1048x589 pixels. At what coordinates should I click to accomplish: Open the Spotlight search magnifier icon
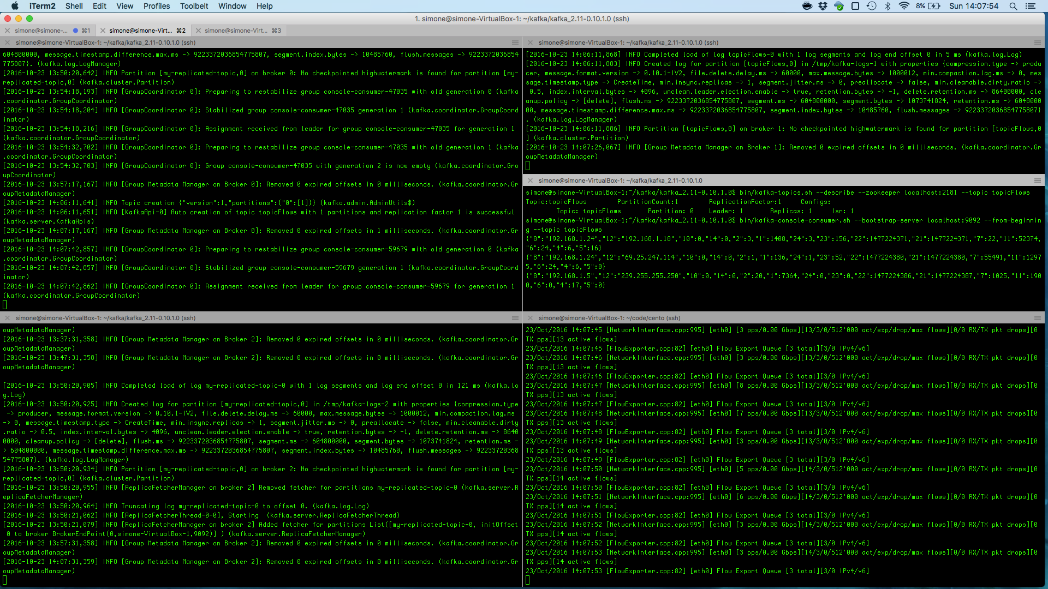(1013, 6)
